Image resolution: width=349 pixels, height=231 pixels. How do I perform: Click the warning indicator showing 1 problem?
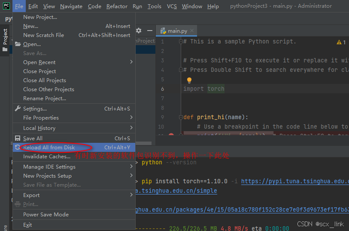pyautogui.click(x=341, y=42)
